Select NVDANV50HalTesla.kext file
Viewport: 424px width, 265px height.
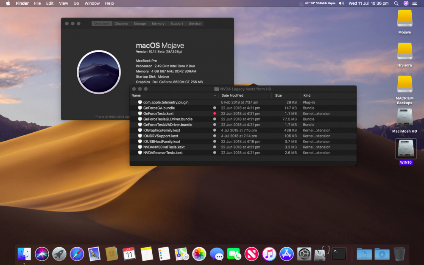click(x=243, y=147)
